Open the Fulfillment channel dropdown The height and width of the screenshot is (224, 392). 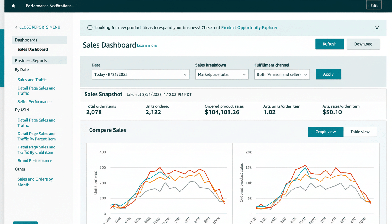(x=282, y=74)
